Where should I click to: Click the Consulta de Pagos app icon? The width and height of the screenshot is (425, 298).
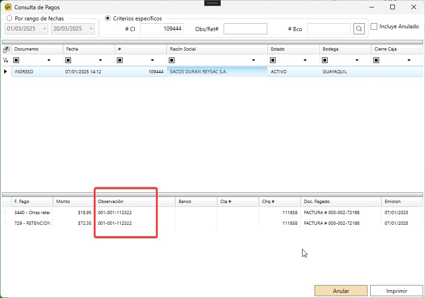tap(8, 7)
